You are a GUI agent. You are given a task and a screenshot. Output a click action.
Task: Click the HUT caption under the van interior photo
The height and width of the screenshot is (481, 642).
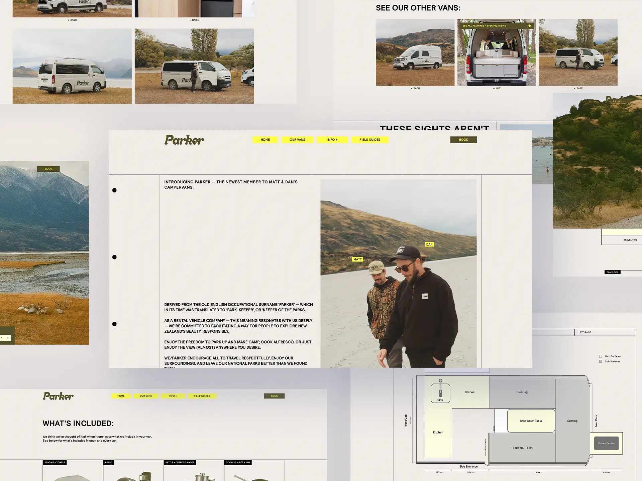point(497,89)
